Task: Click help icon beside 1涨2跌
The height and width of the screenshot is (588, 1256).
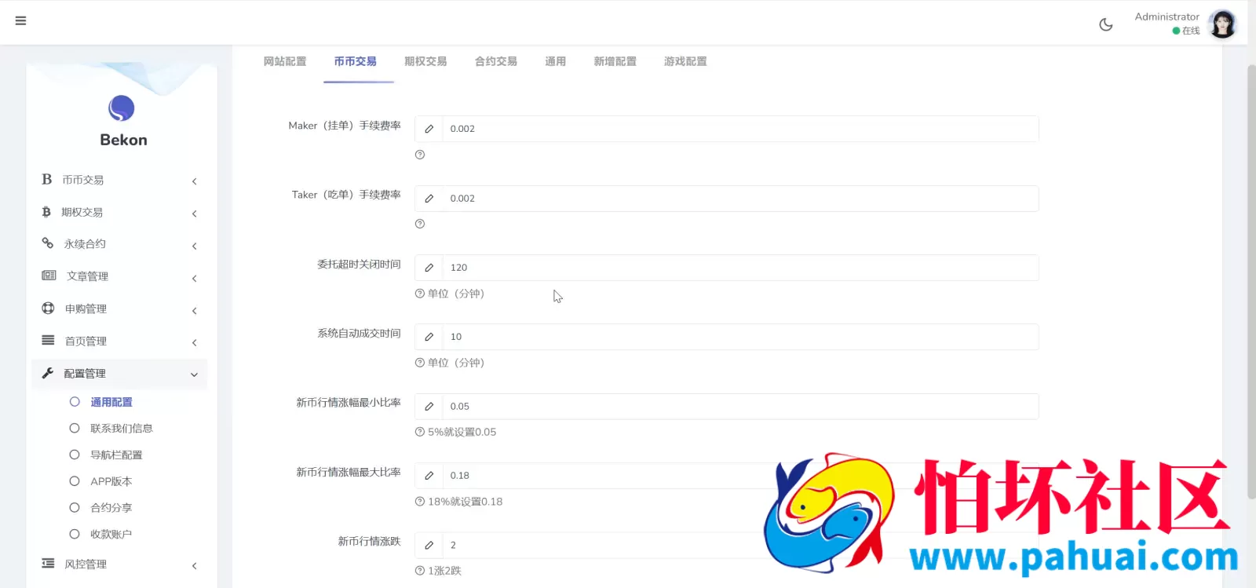Action: (x=420, y=571)
